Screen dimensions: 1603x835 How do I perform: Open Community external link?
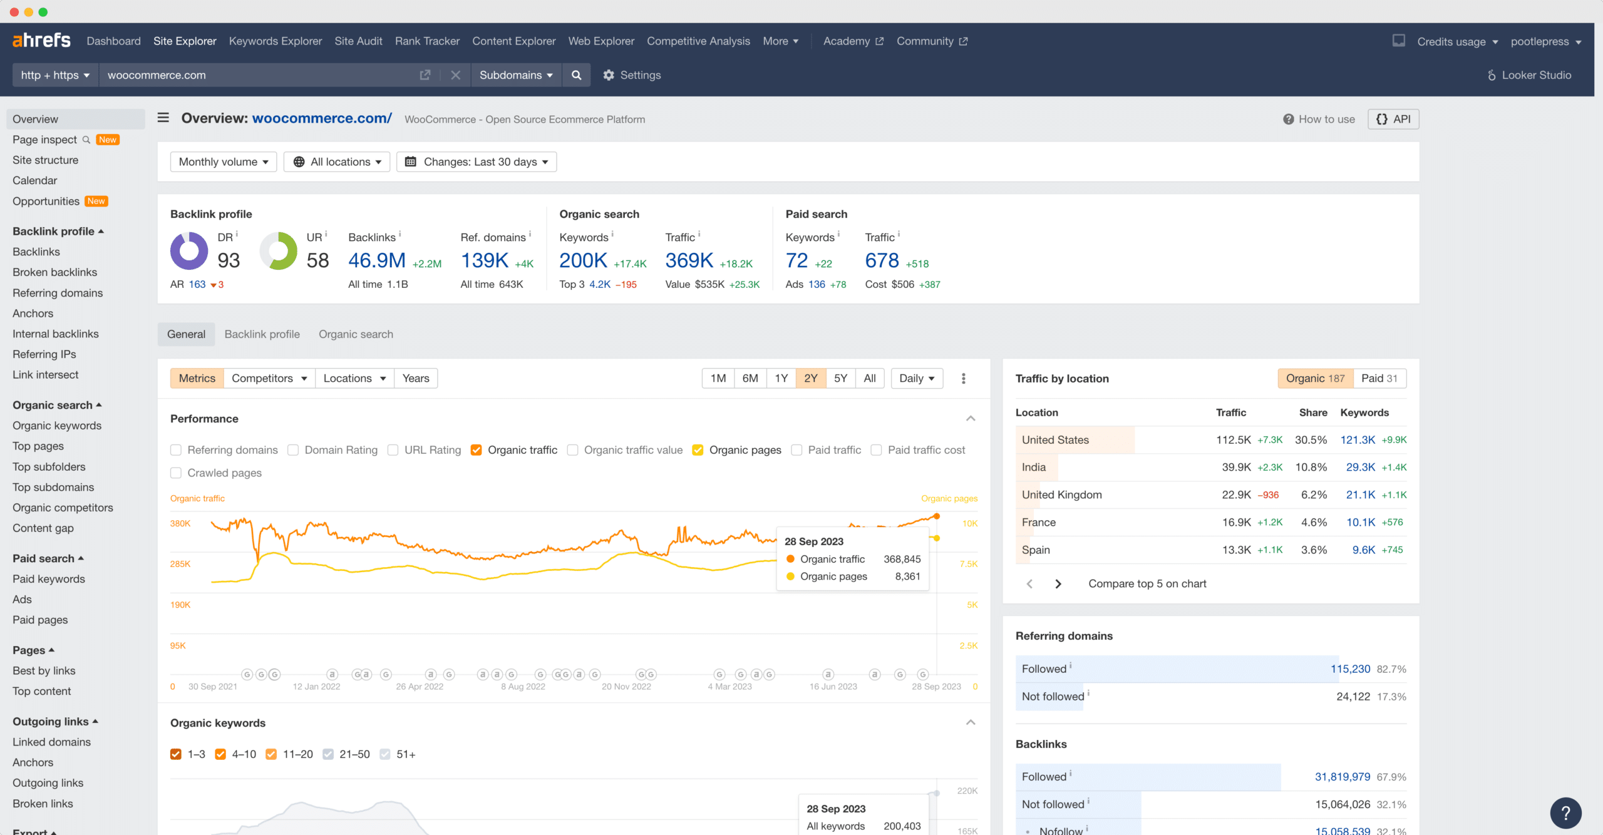[x=932, y=41]
